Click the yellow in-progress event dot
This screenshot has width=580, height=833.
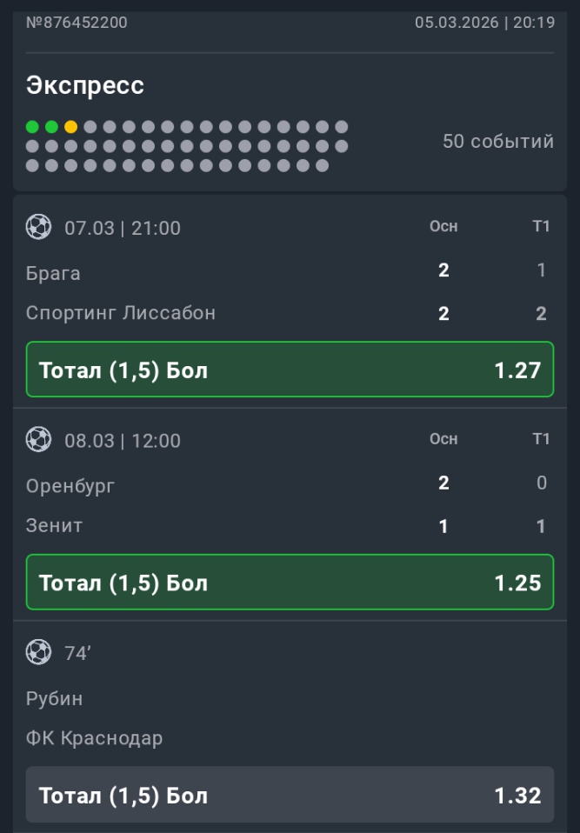70,127
